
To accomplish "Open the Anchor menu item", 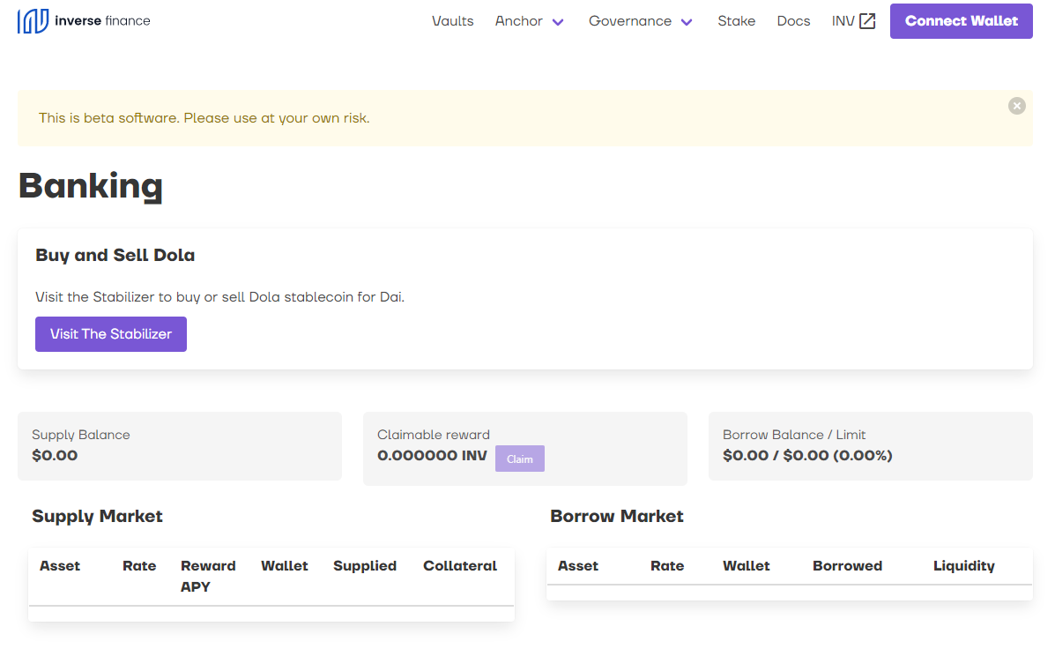I will 519,21.
